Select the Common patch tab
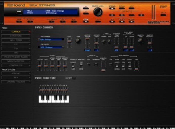Viewport: 175px width, 129px height. tap(16, 32)
